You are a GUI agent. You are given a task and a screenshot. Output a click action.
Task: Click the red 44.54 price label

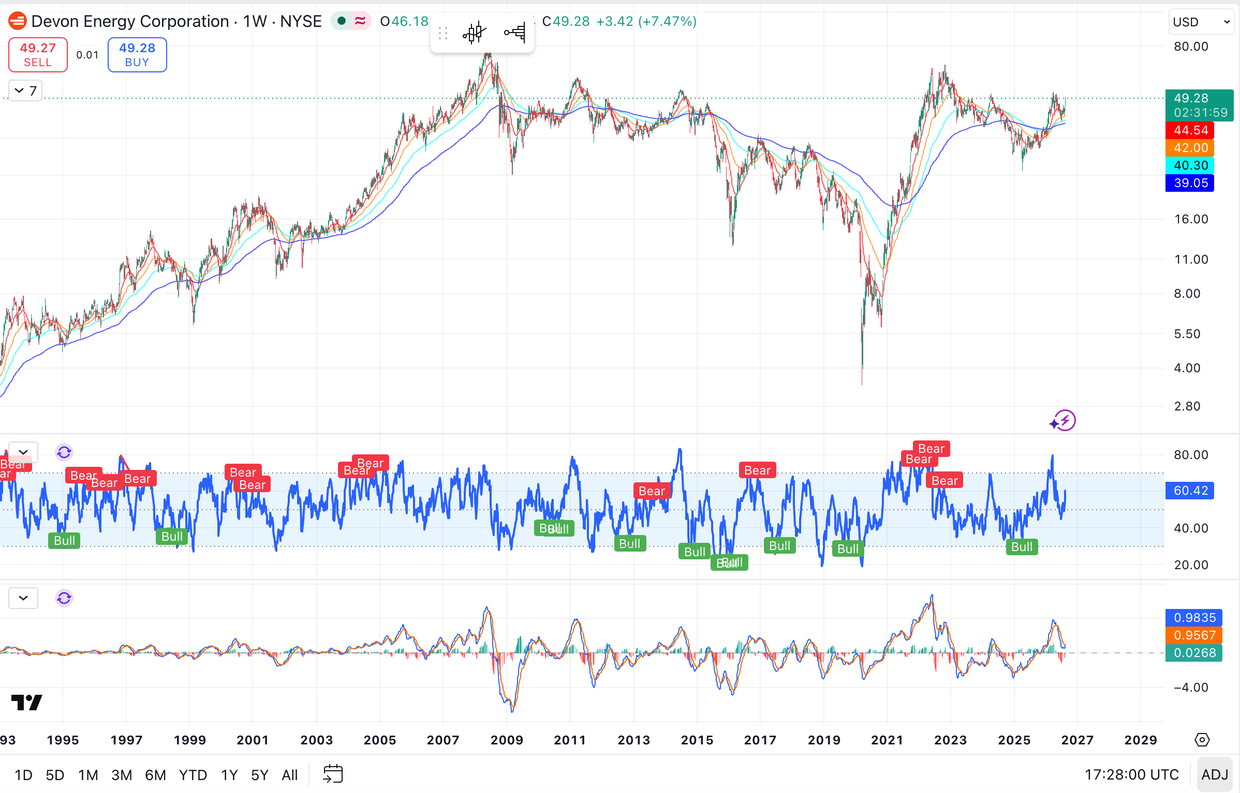pos(1190,130)
